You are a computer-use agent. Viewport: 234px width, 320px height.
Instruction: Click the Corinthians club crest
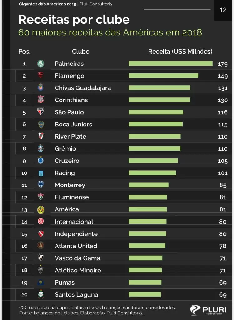tap(41, 100)
